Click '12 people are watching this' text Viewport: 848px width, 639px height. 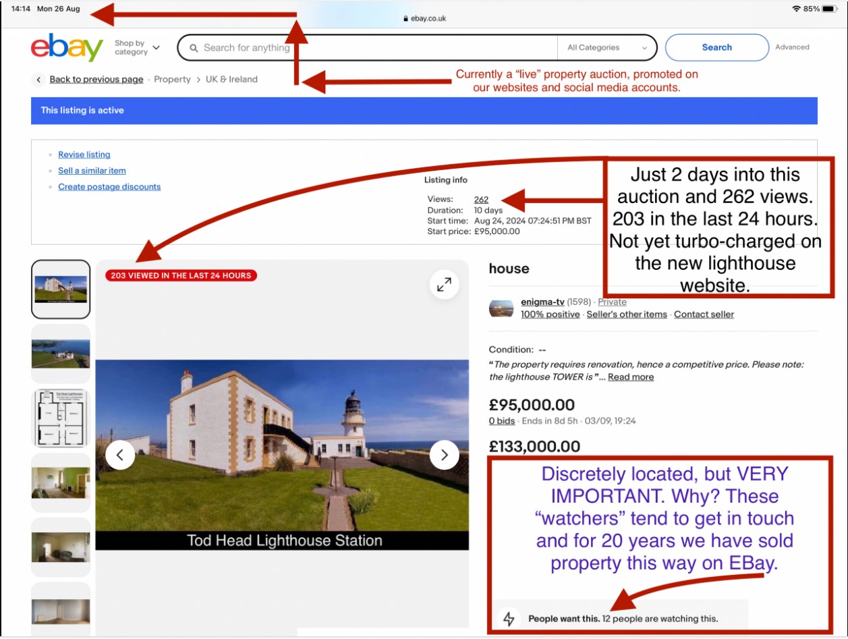(660, 619)
